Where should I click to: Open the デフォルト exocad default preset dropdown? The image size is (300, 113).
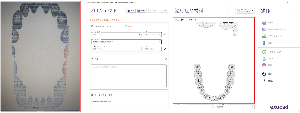[245, 11]
